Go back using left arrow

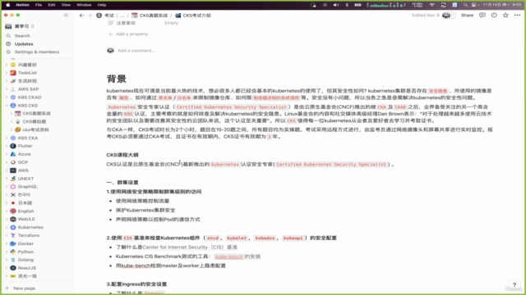pos(81,16)
